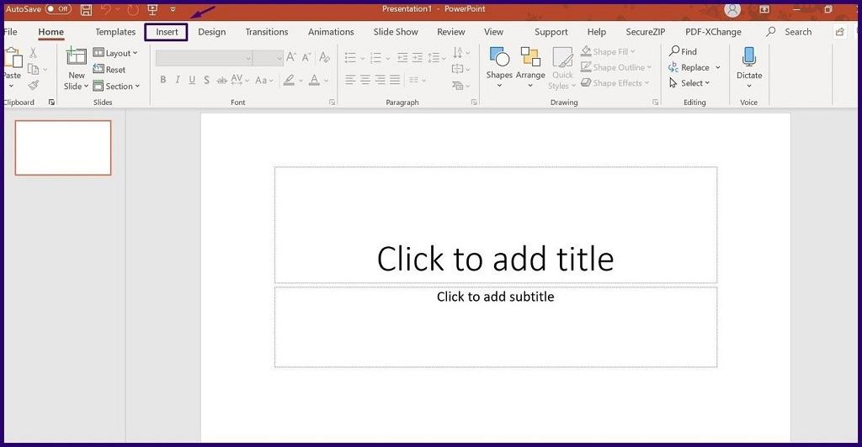Open Customize Quick Access Toolbar dropdown
Viewport: 862px width, 447px height.
pos(173,9)
